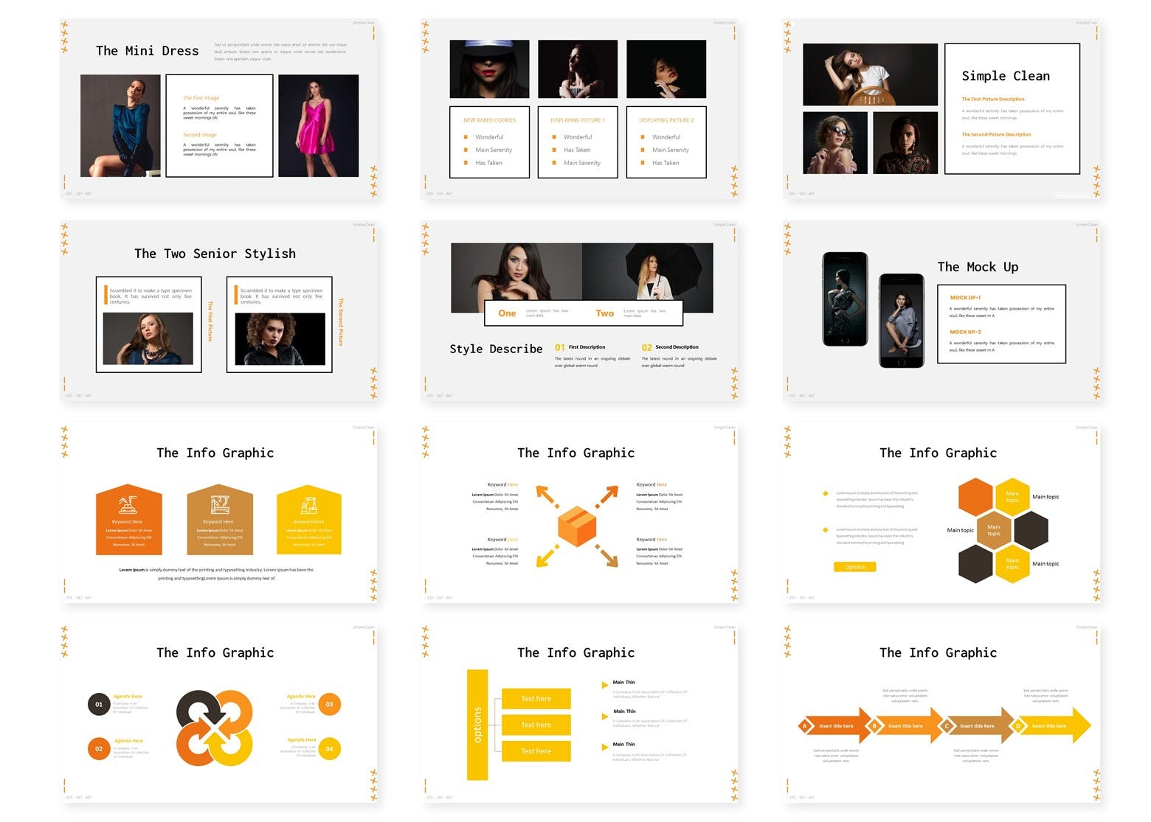Select the dark circle numbered 01

(x=99, y=704)
